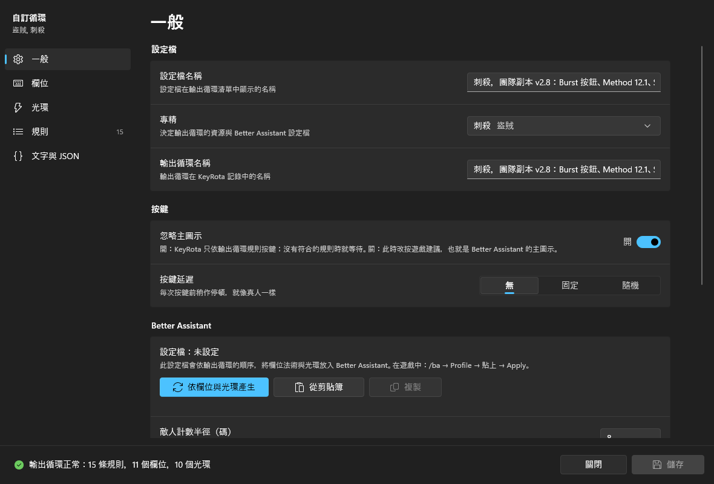Click the 設定檔名稱 text field
Image resolution: width=714 pixels, height=484 pixels.
(x=563, y=82)
